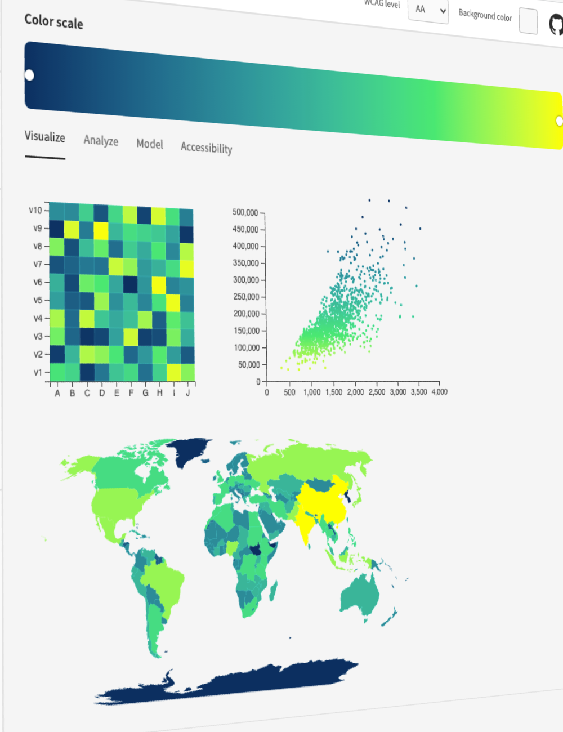Open the Model tab
The width and height of the screenshot is (563, 732).
point(150,144)
